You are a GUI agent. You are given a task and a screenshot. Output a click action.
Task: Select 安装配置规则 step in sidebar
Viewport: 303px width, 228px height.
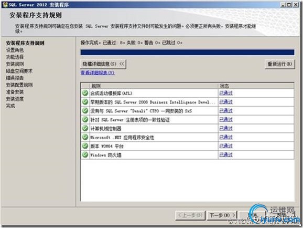[x=19, y=85]
